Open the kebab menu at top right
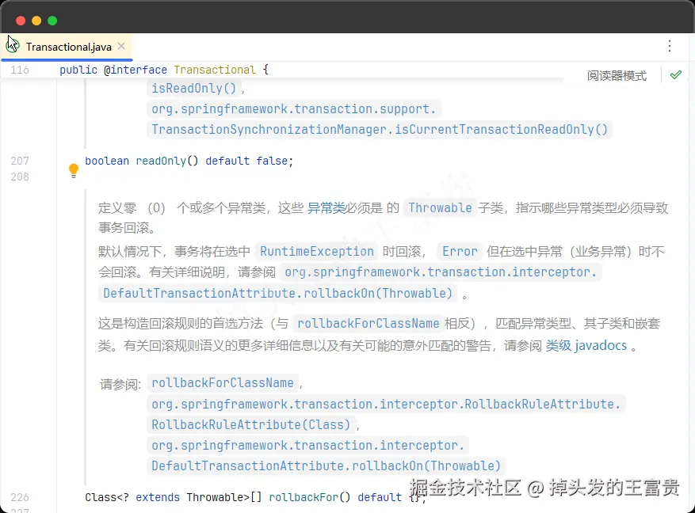Image resolution: width=695 pixels, height=513 pixels. 670,46
